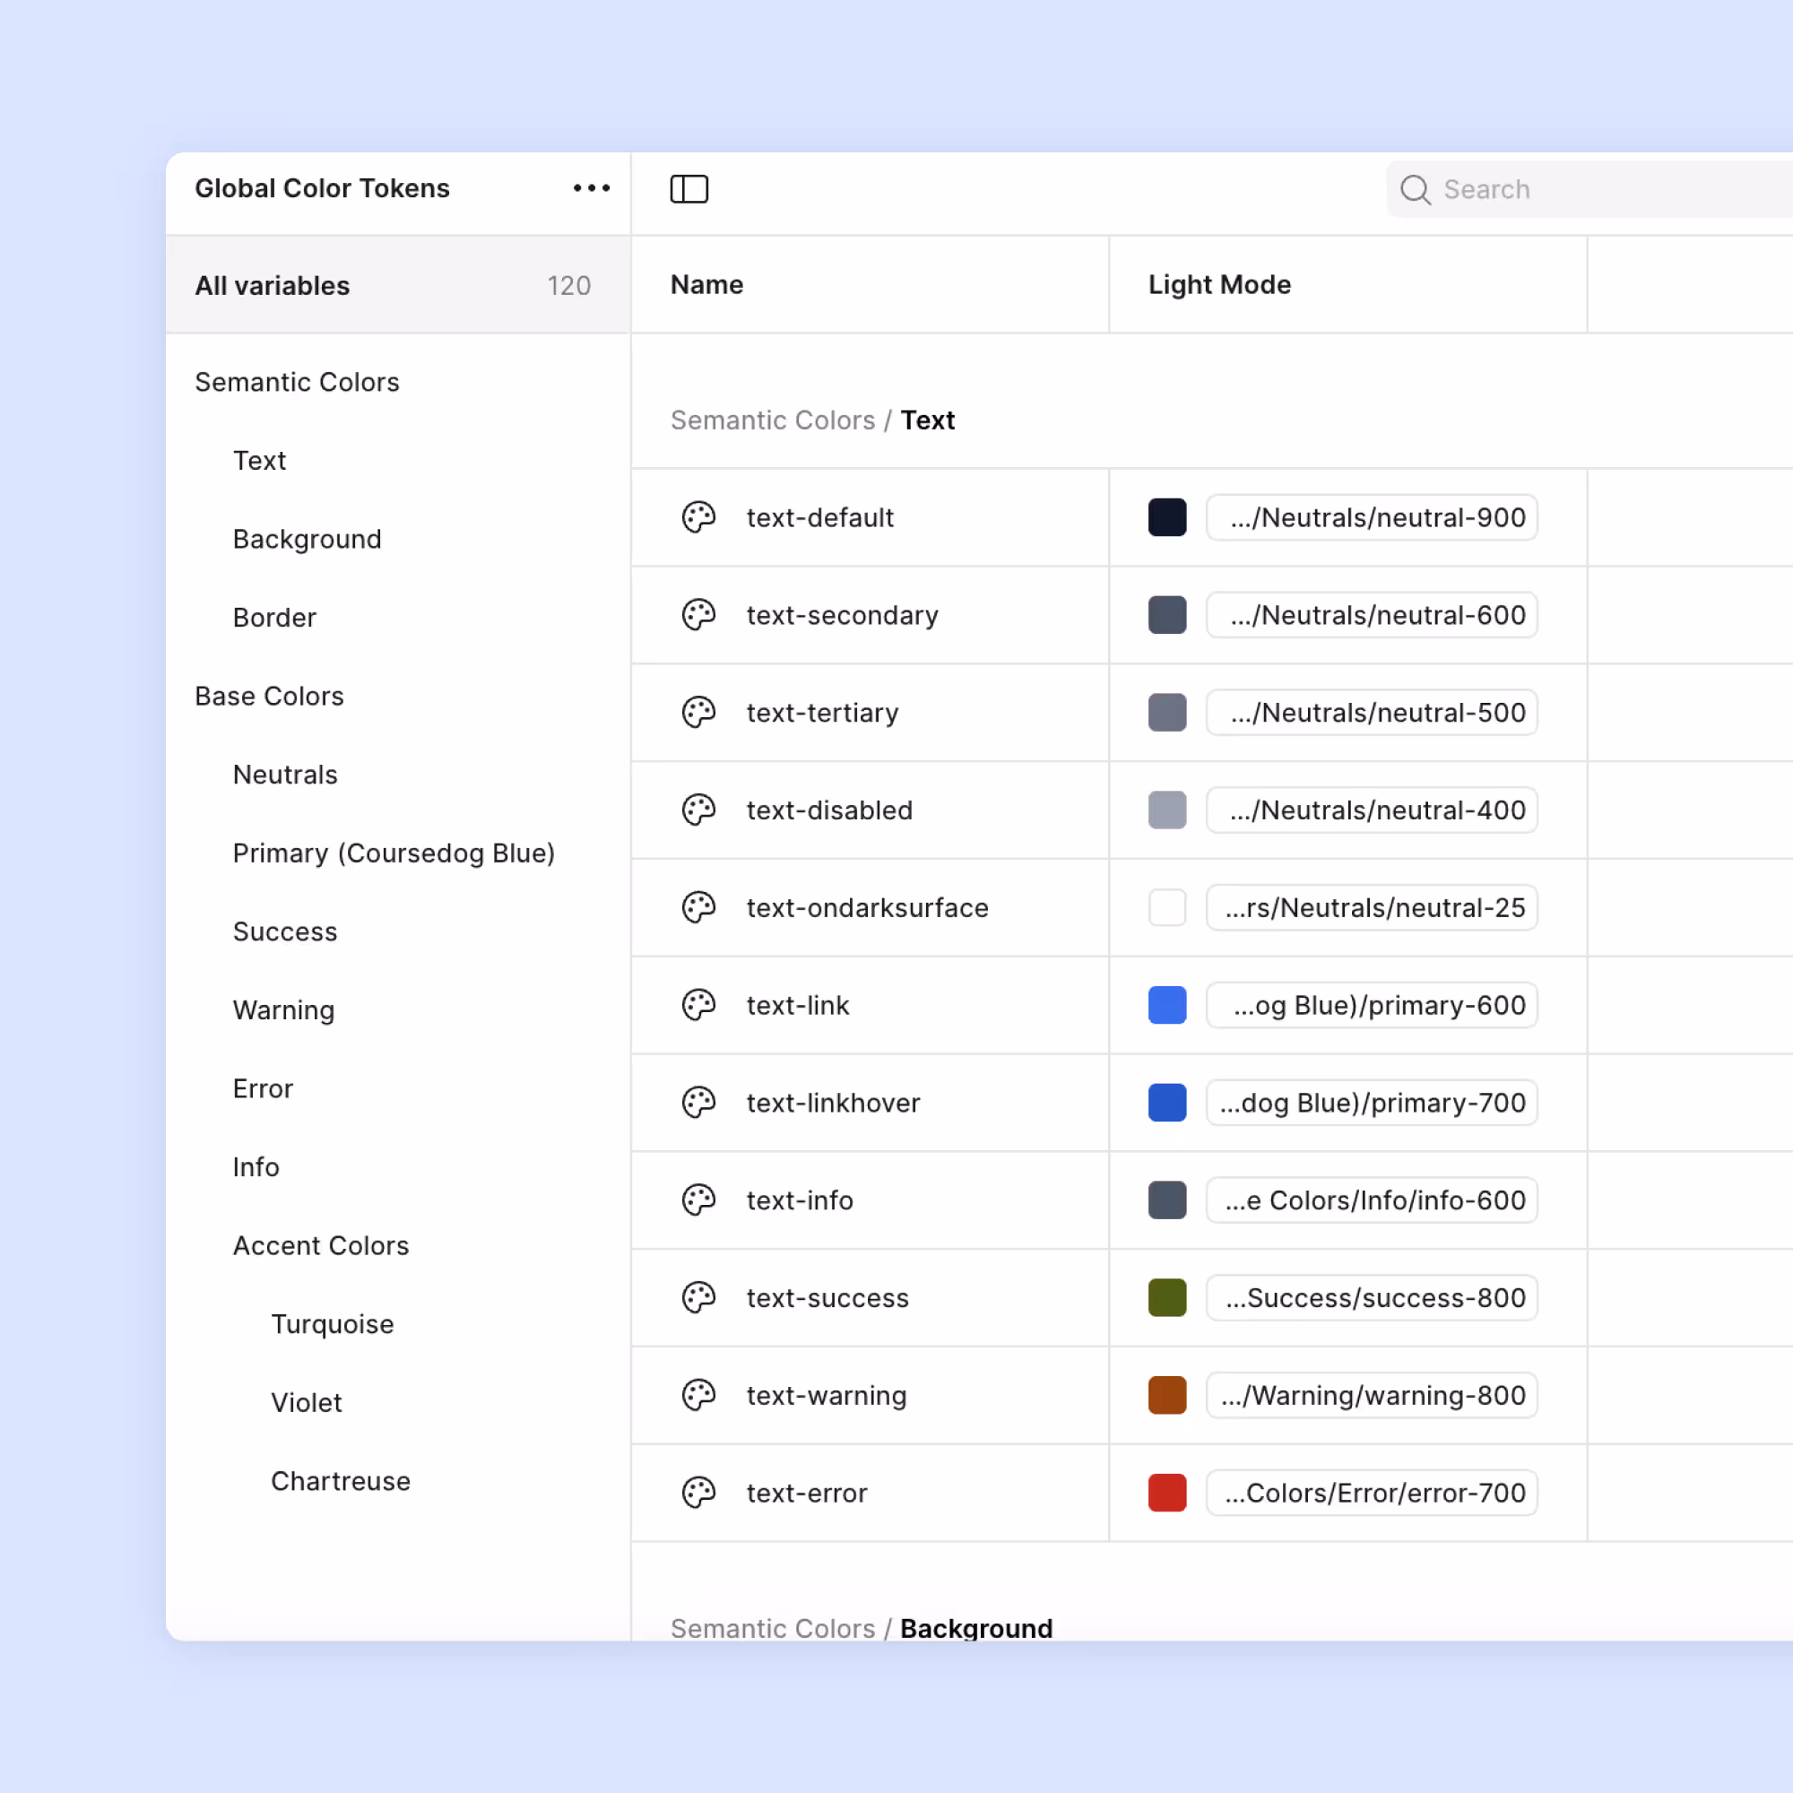Click the text-default color swatch
Screen dimensions: 1793x1793
coord(1167,518)
